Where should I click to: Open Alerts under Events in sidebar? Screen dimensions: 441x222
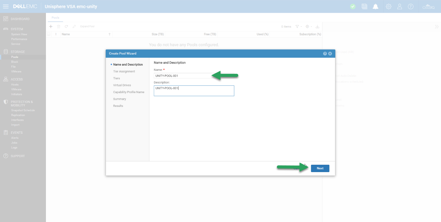pyautogui.click(x=15, y=138)
